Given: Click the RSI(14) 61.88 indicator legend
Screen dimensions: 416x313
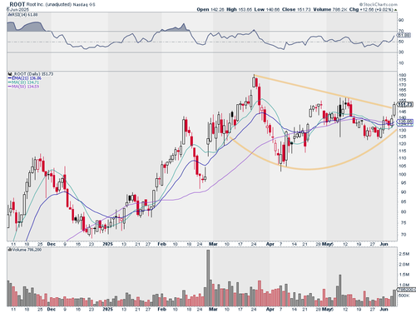Looking at the screenshot, I should click(22, 14).
